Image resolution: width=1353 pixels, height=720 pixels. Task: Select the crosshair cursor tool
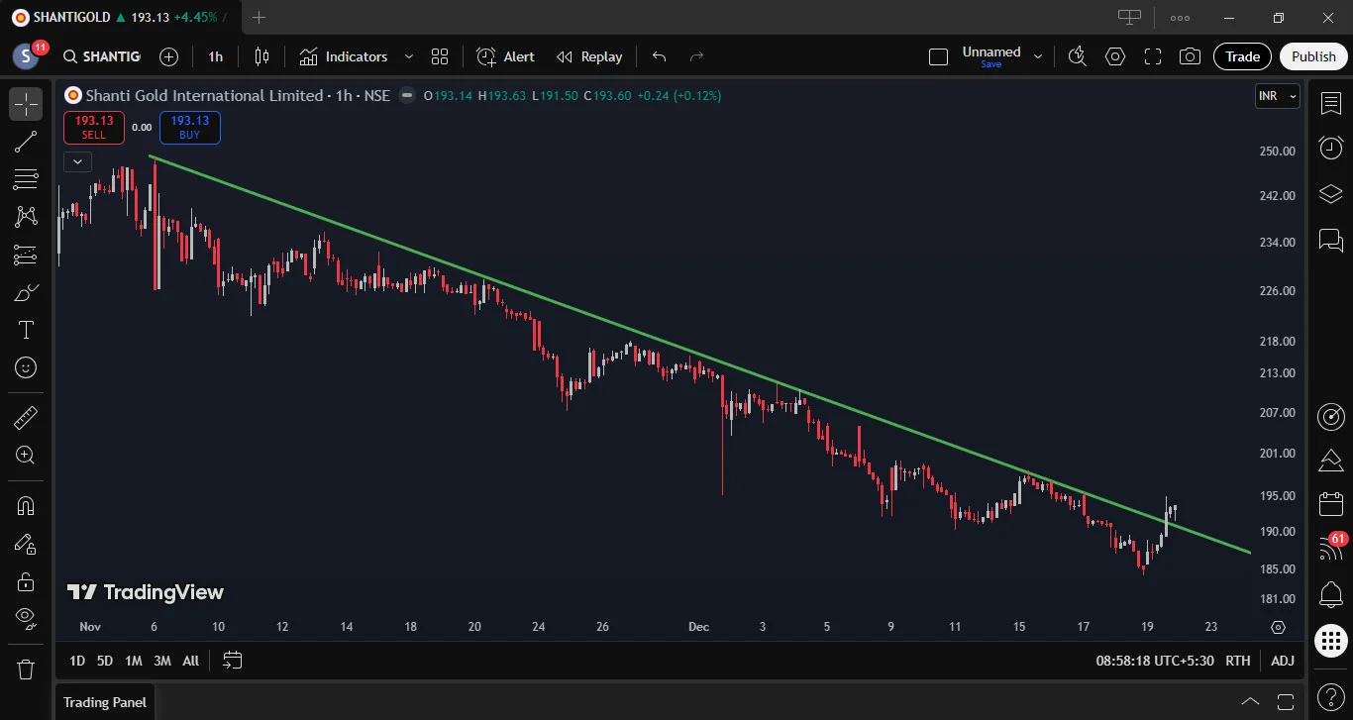pos(26,104)
